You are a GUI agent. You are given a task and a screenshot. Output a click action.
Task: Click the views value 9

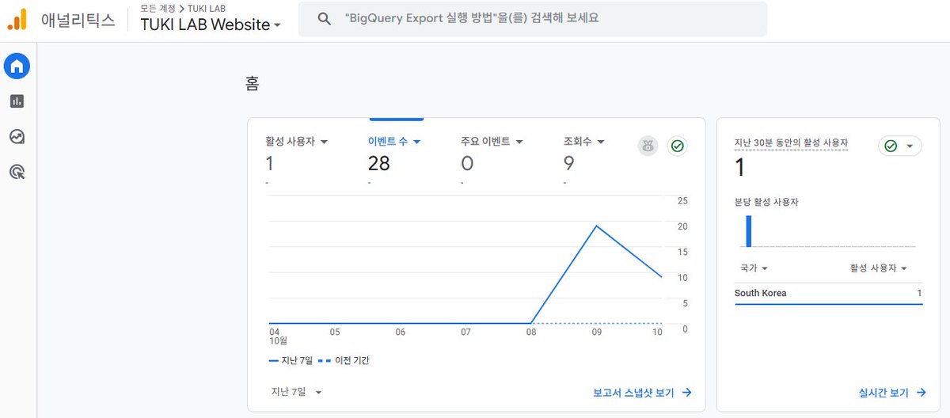tap(569, 164)
